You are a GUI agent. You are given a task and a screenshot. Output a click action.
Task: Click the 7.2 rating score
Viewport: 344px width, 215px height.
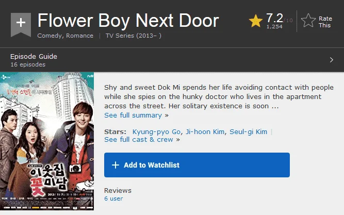(274, 18)
